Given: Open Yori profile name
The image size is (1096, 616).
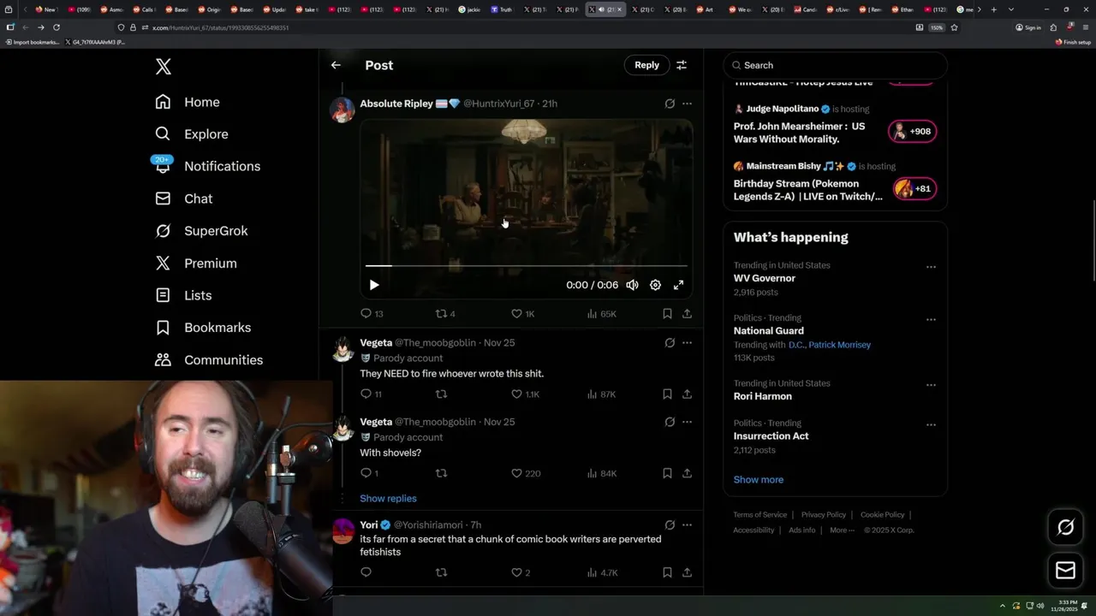Looking at the screenshot, I should tap(369, 524).
